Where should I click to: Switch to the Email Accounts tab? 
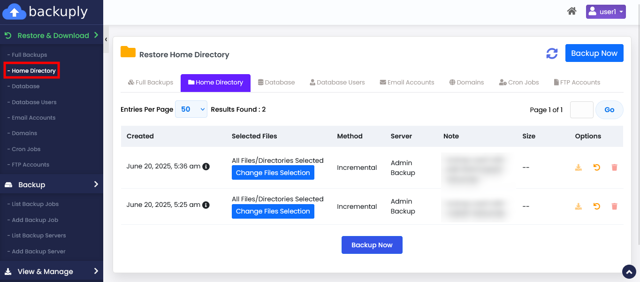click(x=407, y=83)
